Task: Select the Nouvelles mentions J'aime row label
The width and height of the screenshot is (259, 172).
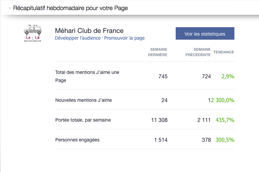Action: point(83,100)
